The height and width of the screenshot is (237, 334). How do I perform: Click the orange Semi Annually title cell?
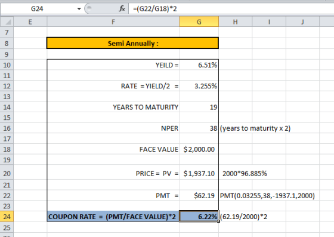click(x=132, y=43)
